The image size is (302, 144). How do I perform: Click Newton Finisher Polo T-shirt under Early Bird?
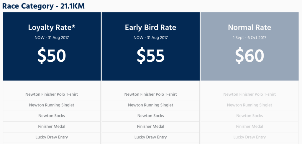pos(151,94)
